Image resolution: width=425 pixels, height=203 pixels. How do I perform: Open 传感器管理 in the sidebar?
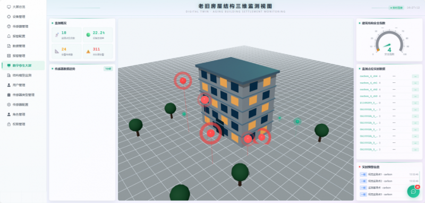23,26
